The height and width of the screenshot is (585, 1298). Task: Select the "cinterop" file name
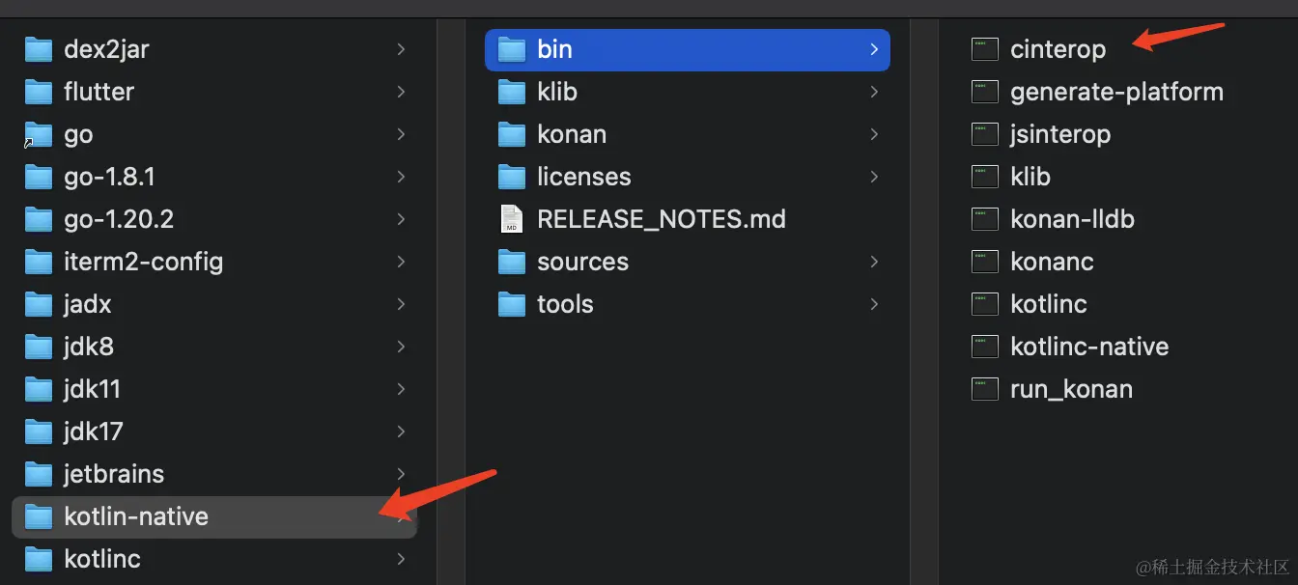(x=1058, y=49)
